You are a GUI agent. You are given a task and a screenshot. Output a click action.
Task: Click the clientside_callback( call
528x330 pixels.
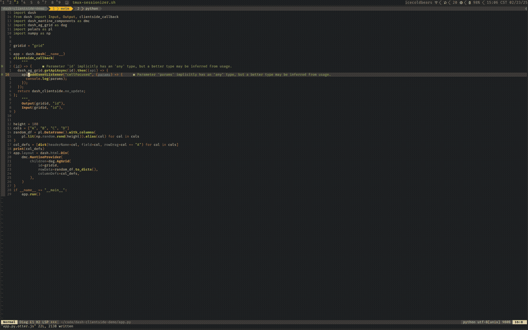pyautogui.click(x=34, y=58)
